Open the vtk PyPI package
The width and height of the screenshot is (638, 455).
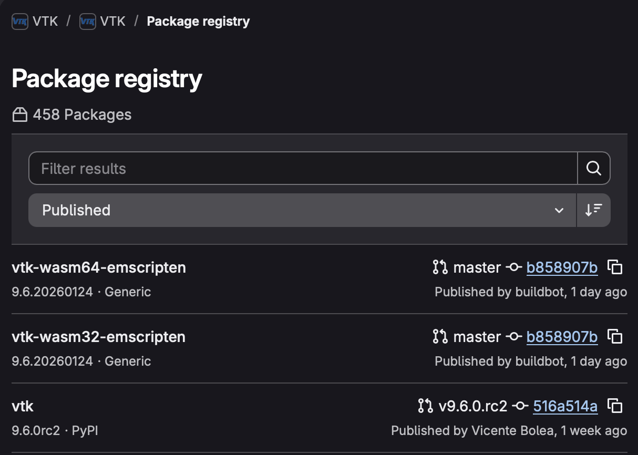click(23, 406)
